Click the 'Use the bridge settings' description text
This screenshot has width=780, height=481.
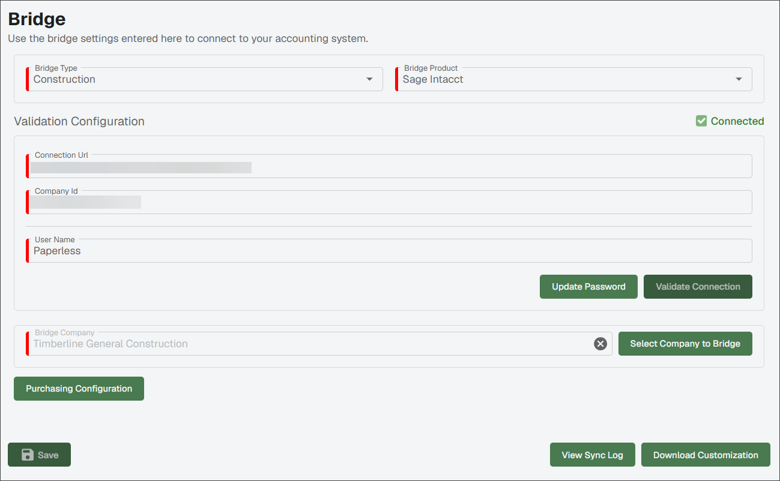click(x=188, y=39)
